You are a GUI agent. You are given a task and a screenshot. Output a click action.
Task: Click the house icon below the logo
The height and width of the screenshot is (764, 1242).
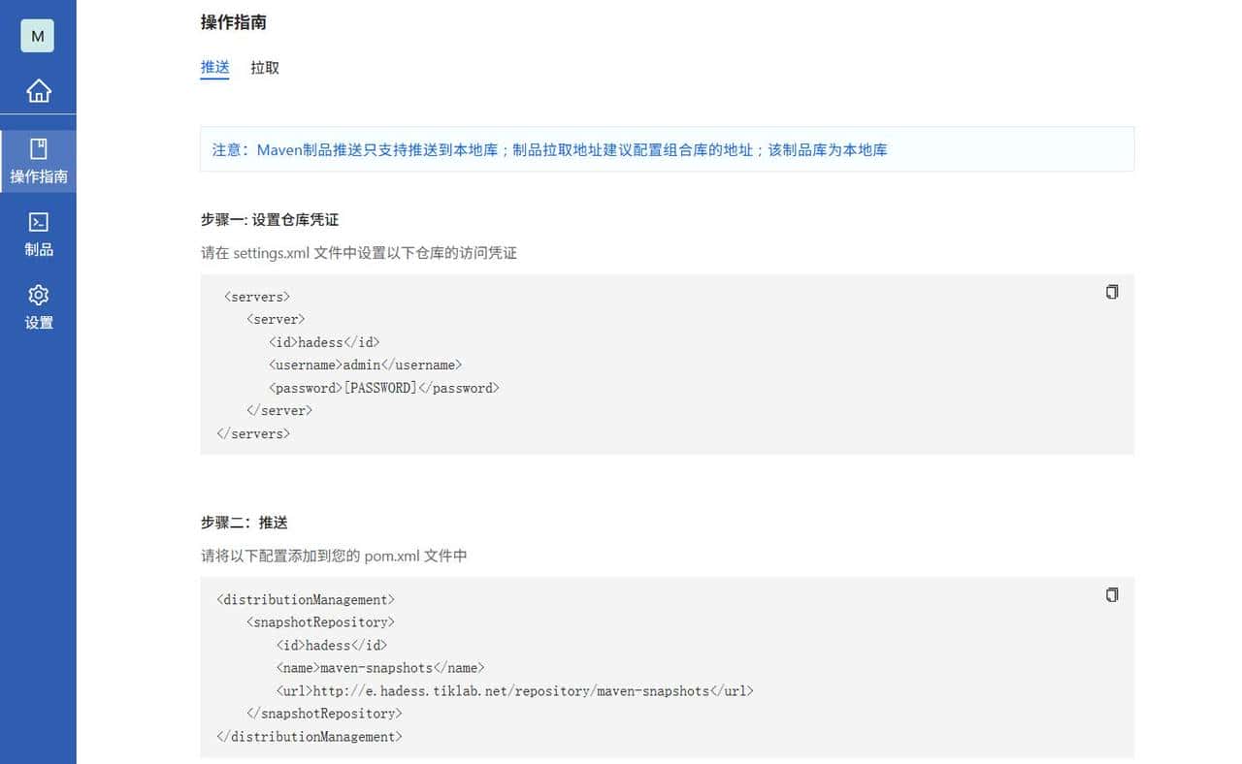click(38, 89)
